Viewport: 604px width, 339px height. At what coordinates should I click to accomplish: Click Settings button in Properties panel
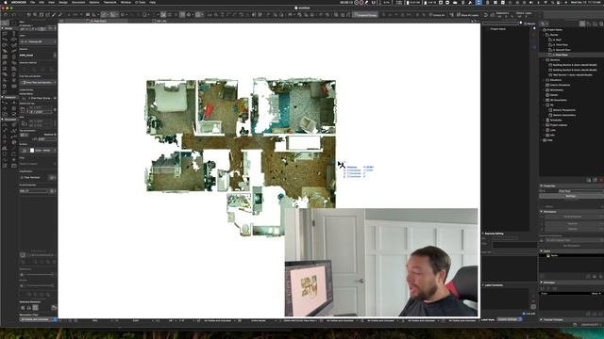coord(571,196)
